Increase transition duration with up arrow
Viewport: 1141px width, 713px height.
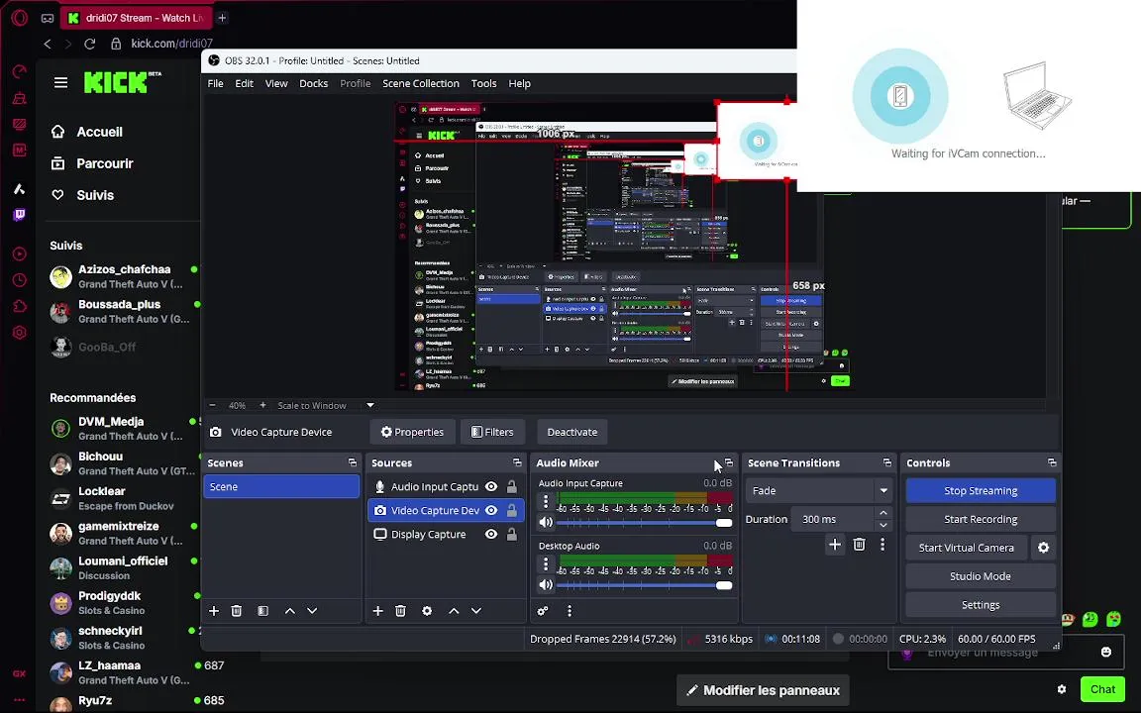[x=883, y=514]
